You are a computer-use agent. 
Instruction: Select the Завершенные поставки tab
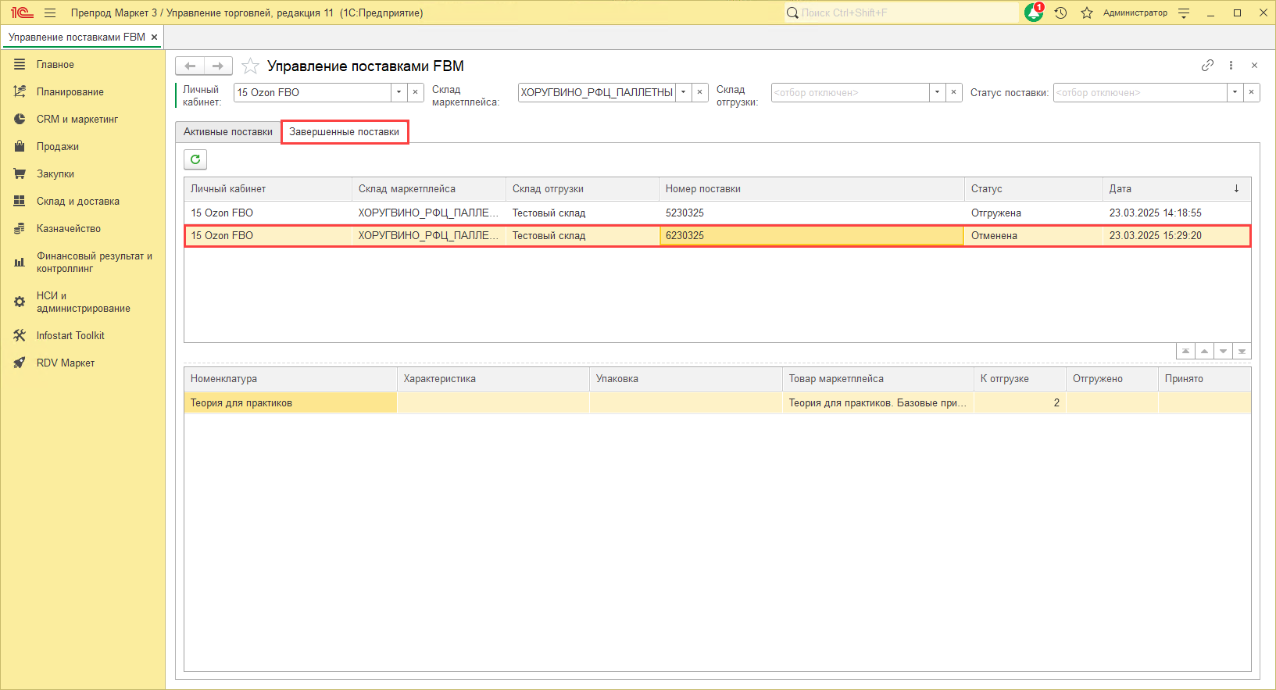click(345, 132)
